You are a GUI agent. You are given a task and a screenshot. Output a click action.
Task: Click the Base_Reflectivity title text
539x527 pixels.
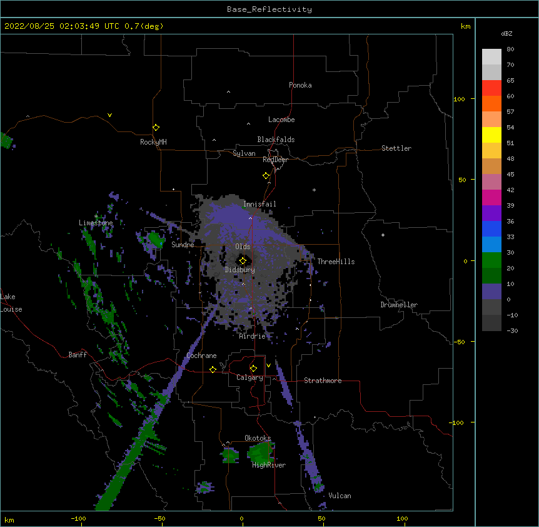pos(269,9)
